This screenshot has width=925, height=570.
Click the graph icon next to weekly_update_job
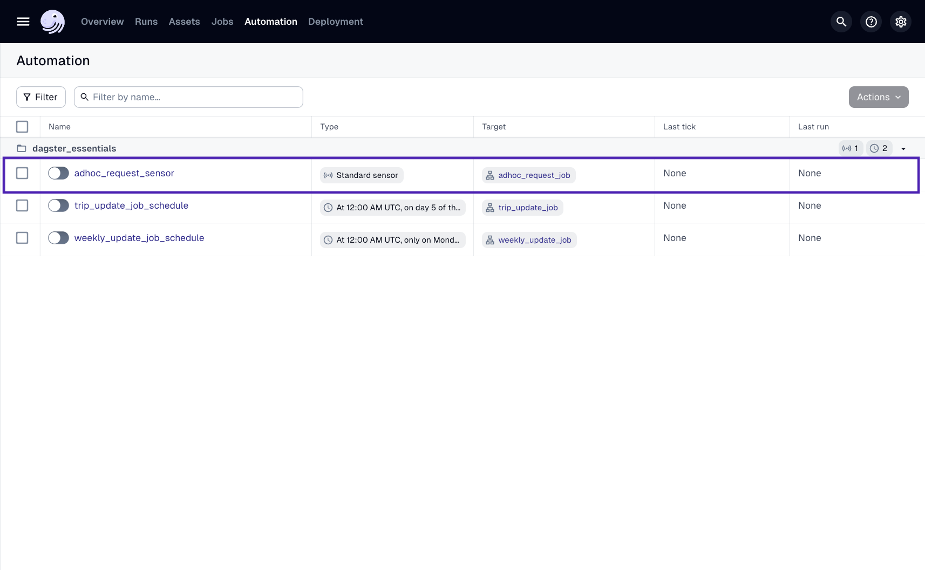490,239
